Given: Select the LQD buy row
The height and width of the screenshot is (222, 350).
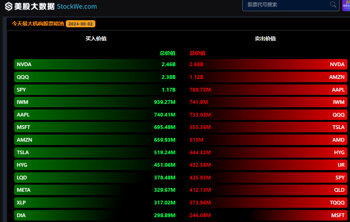Looking at the screenshot, I should [x=96, y=178].
